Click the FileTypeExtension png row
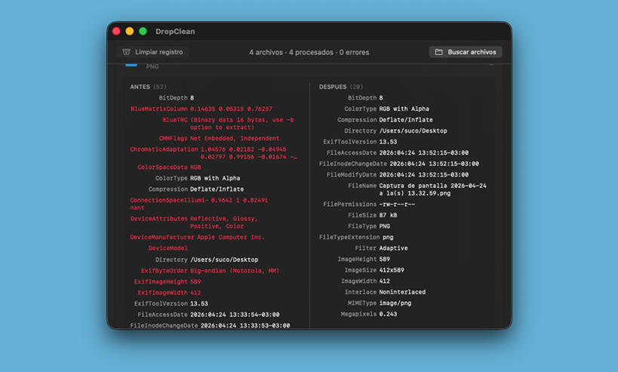 (x=356, y=237)
